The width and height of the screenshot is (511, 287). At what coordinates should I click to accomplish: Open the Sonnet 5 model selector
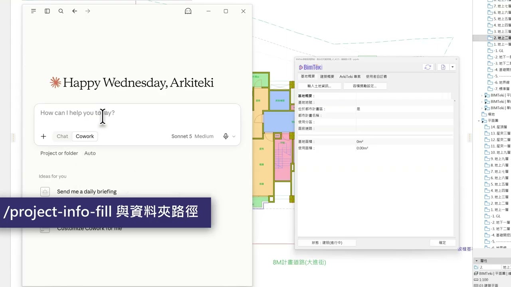click(x=182, y=136)
